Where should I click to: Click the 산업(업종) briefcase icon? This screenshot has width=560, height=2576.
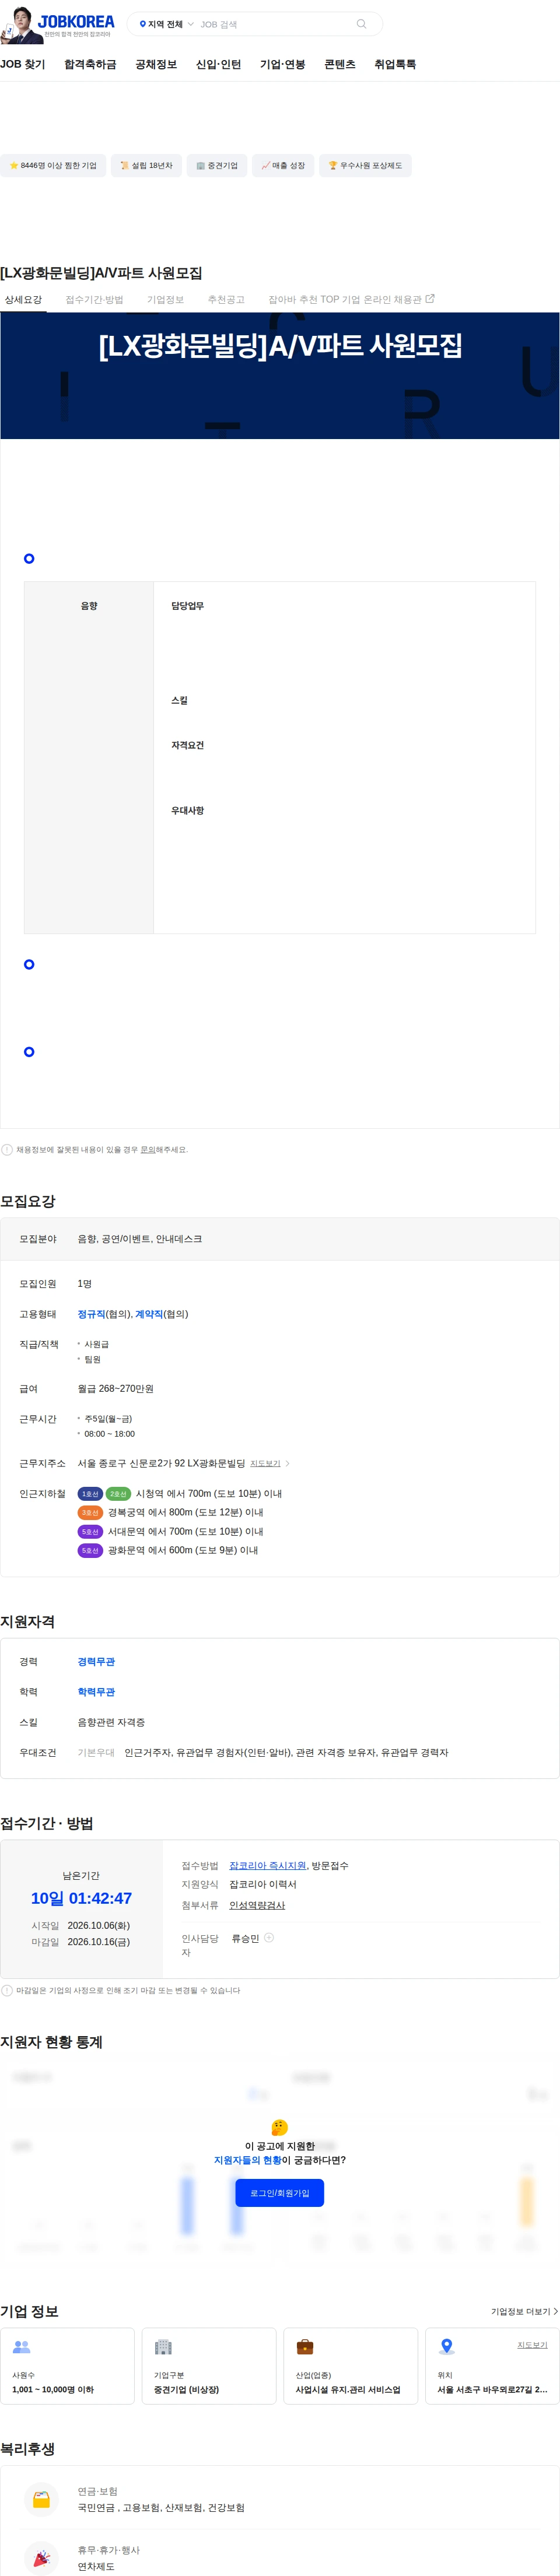click(x=305, y=2347)
